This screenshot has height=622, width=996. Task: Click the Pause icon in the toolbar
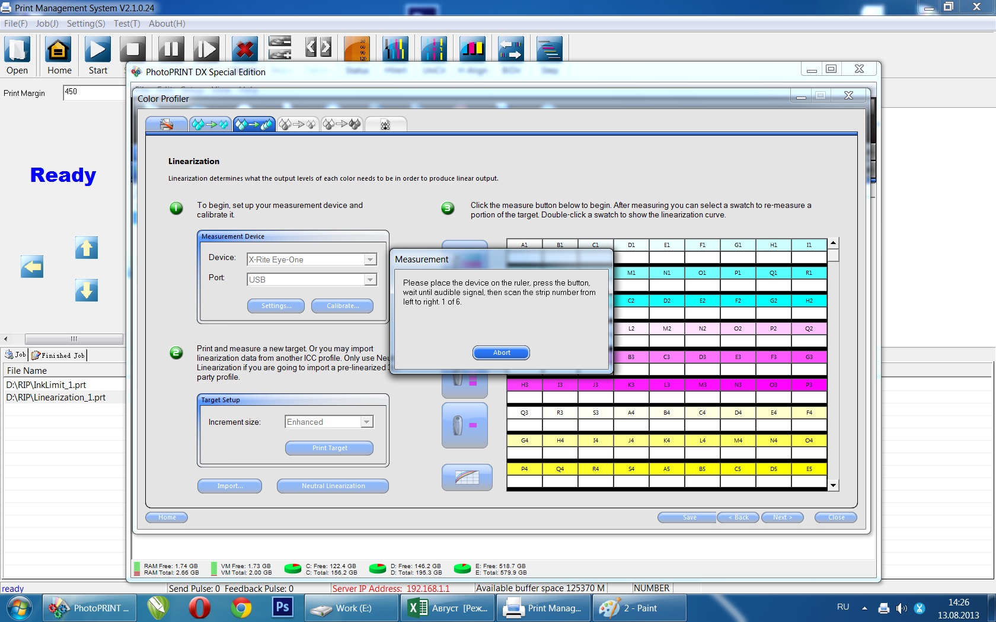[x=171, y=49]
